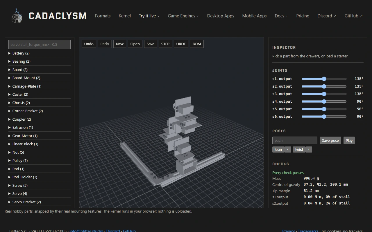Image resolution: width=372 pixels, height=232 pixels.
Task: Expand the Bearing (2) drawer
Action: 40,61
